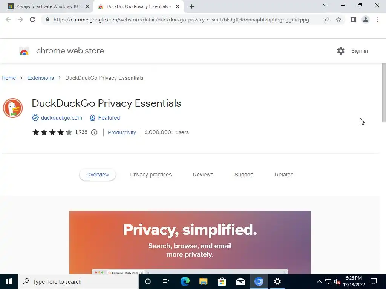View site information via lock icon
This screenshot has width=386, height=289.
pos(47,20)
